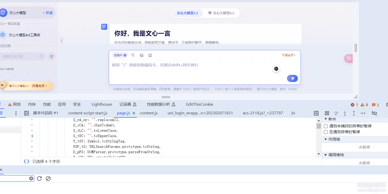Click the horizontal drag handle above DevTools

(166, 97)
